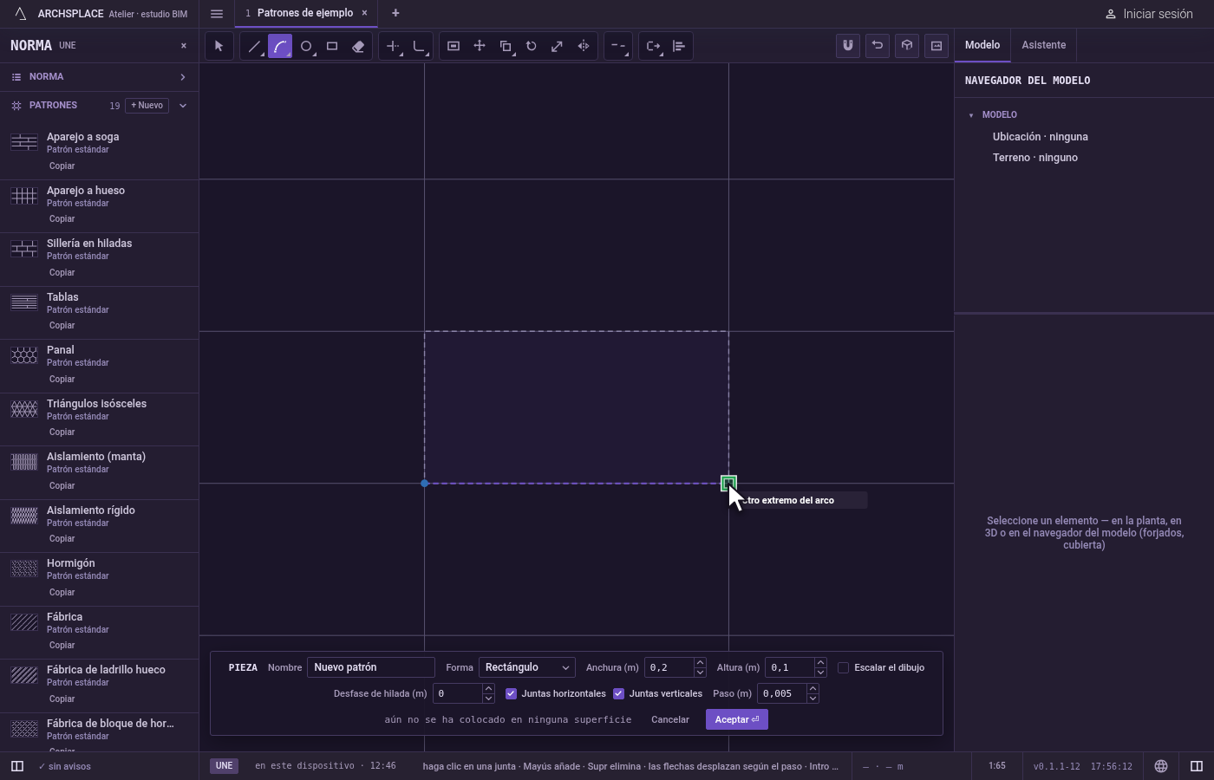Viewport: 1214px width, 780px height.
Task: Select the Circle drawing tool
Action: [306, 46]
